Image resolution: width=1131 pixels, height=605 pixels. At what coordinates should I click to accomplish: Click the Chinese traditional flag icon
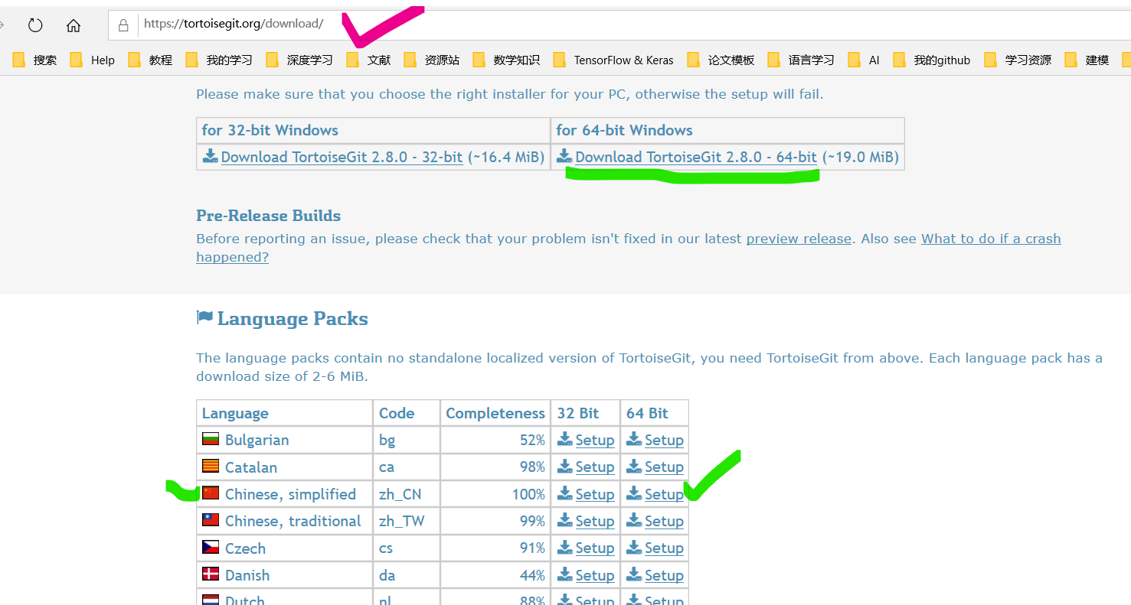tap(211, 520)
